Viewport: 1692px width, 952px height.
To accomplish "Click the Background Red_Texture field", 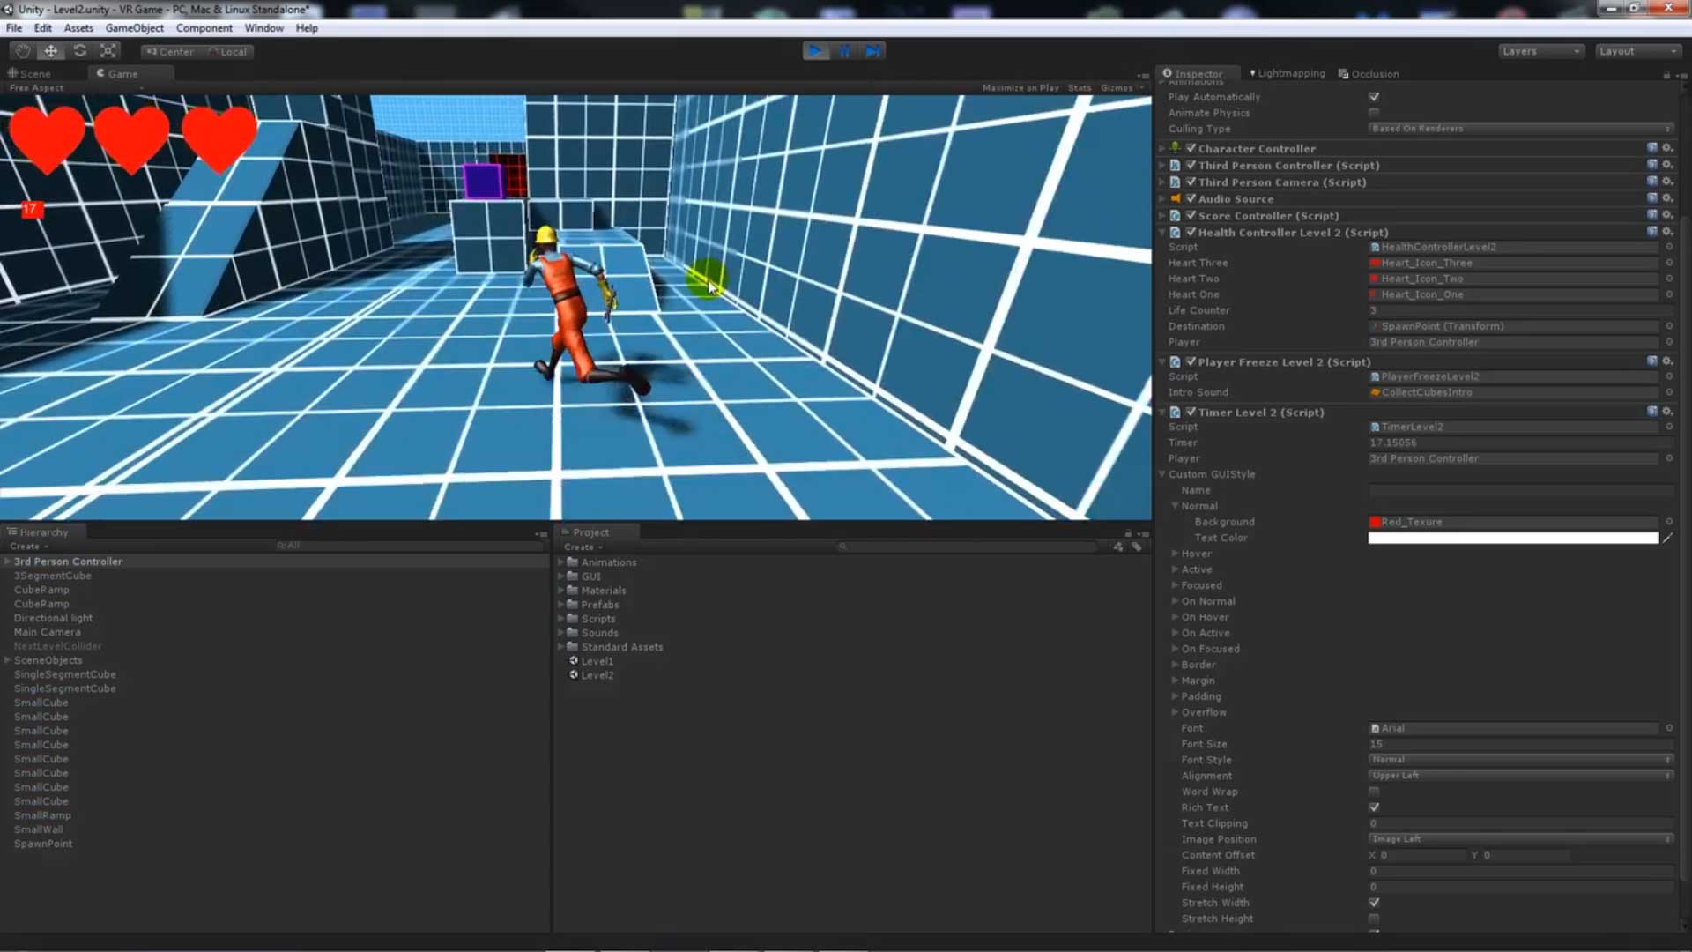I will coord(1514,522).
